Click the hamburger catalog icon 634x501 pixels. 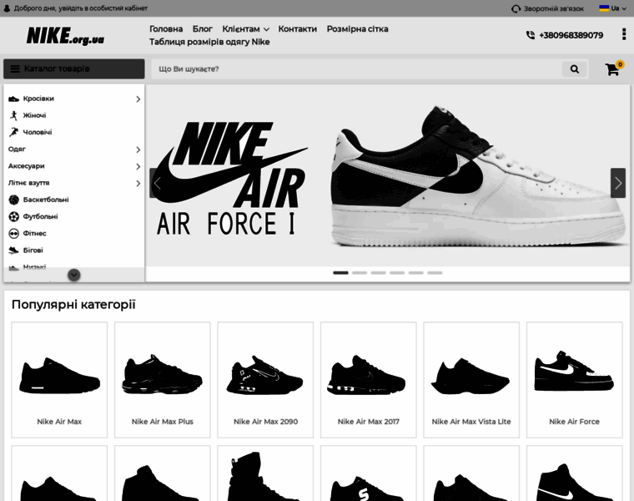coord(15,68)
